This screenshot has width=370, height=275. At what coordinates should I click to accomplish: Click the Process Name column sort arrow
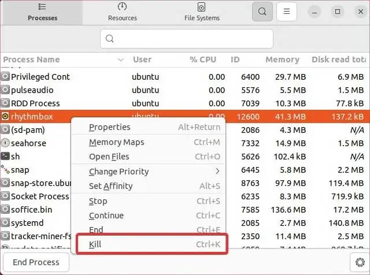tap(121, 60)
